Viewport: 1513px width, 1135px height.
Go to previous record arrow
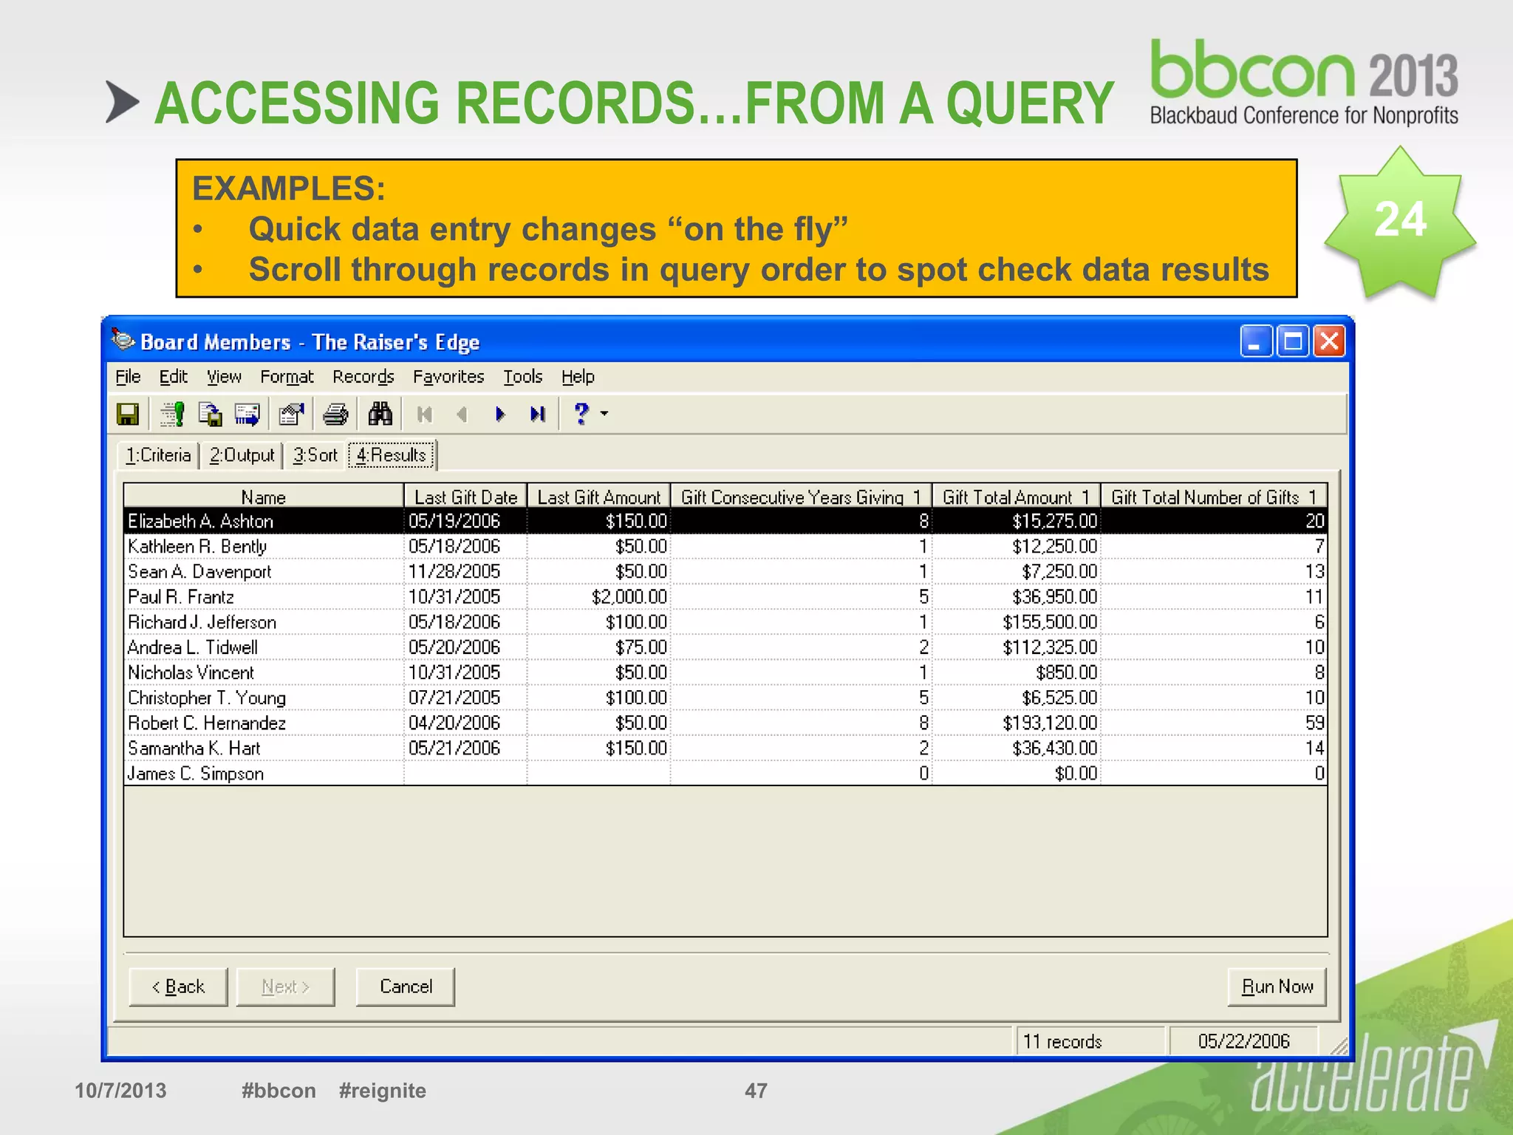(x=462, y=415)
